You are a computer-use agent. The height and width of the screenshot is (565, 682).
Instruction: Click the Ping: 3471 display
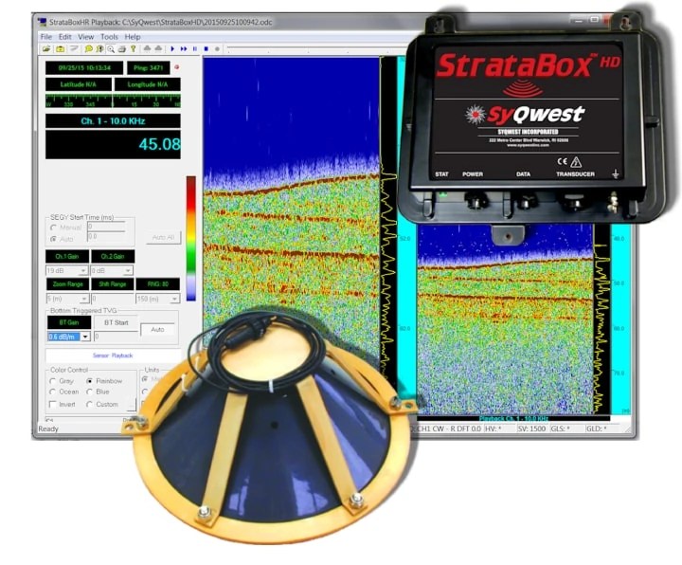pyautogui.click(x=149, y=68)
